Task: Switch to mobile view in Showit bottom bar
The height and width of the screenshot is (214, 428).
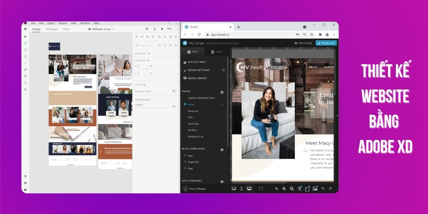Action: 241,189
